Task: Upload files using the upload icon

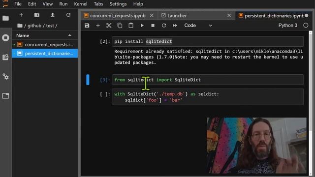Action: click(x=53, y=15)
